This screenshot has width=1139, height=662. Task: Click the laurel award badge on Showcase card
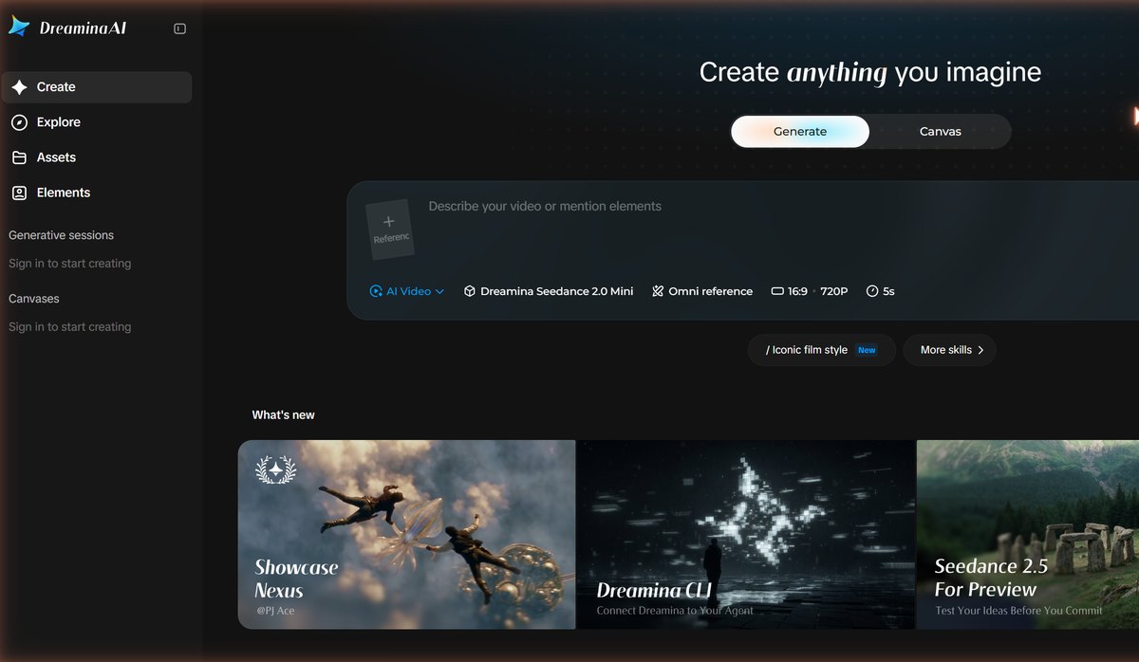coord(276,469)
